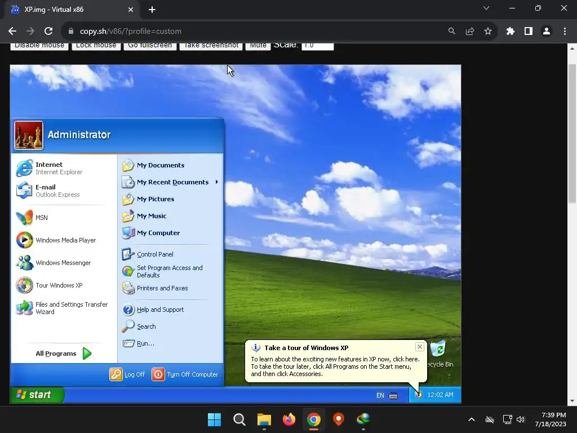Start Windows Media Player
The height and width of the screenshot is (433, 577).
(56, 240)
